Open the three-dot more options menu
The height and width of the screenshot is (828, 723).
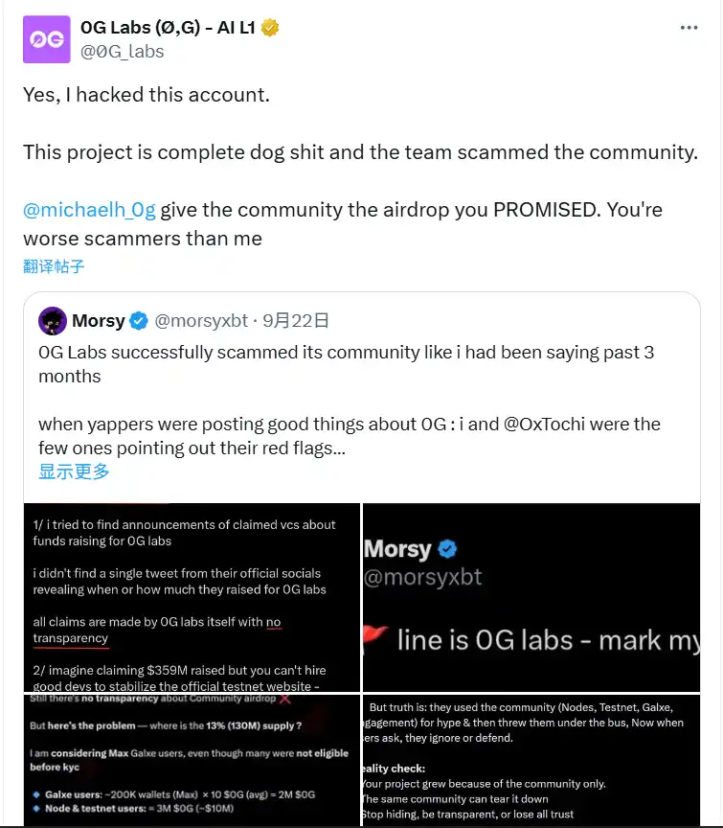(689, 29)
